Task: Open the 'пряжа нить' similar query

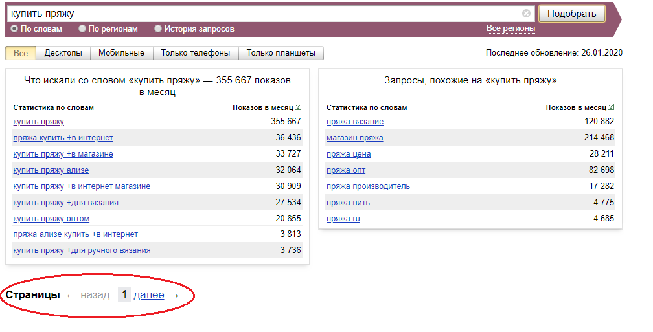Action: (348, 203)
